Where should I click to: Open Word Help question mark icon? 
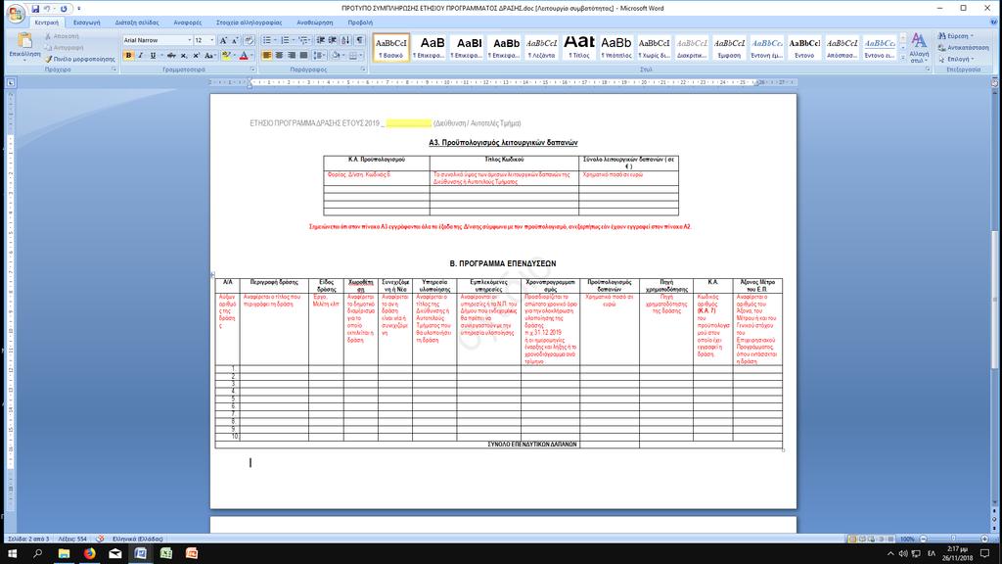pyautogui.click(x=994, y=23)
